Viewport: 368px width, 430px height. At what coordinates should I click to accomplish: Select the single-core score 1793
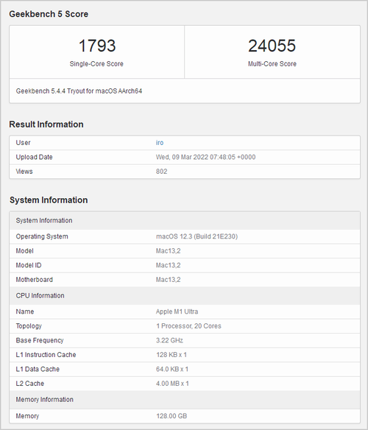point(97,46)
